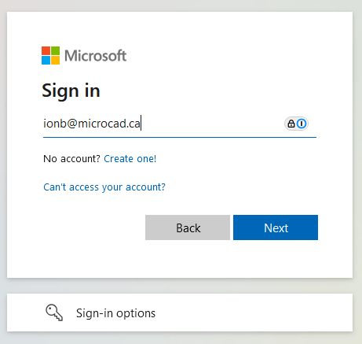Open Can't access your account? link
Image resolution: width=362 pixels, height=344 pixels.
click(104, 187)
